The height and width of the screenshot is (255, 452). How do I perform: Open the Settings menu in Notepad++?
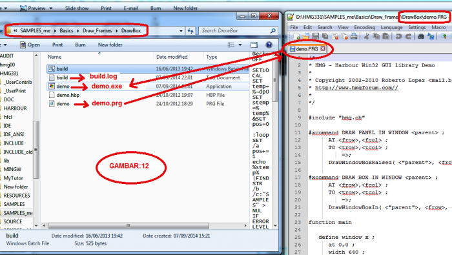tap(417, 27)
